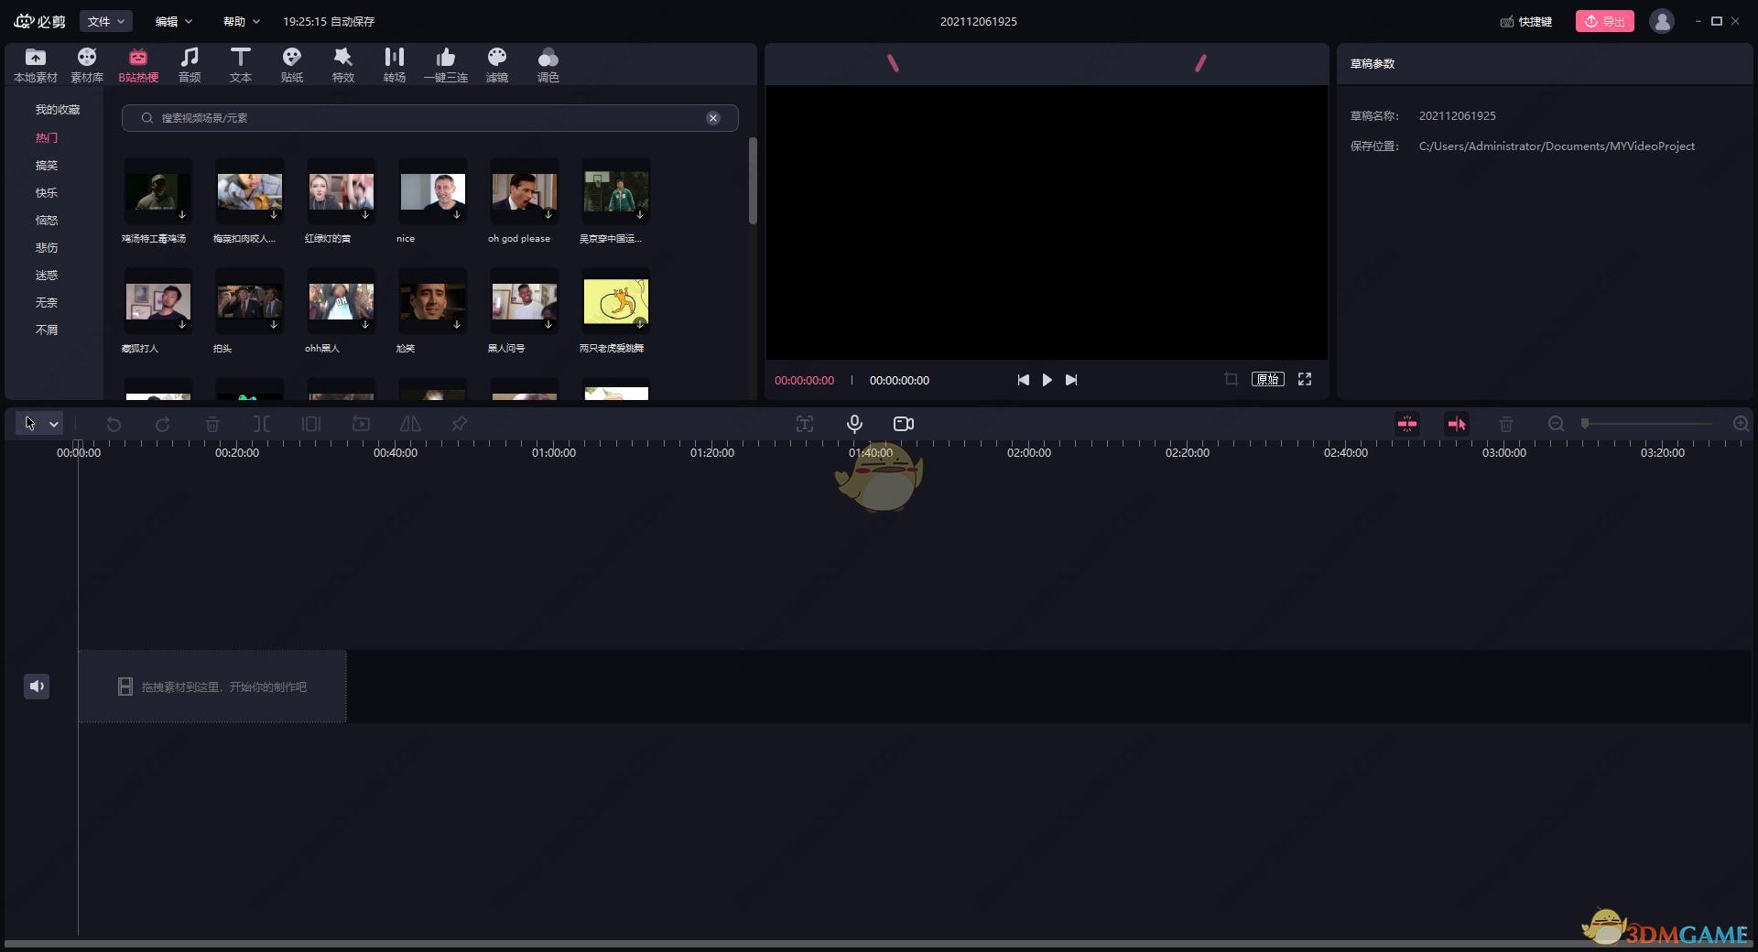Screen dimensions: 1758x952
Task: Open the 贴纸 stickers panel
Action: click(x=292, y=64)
